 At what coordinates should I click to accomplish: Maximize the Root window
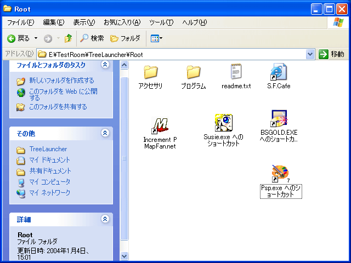[329, 9]
